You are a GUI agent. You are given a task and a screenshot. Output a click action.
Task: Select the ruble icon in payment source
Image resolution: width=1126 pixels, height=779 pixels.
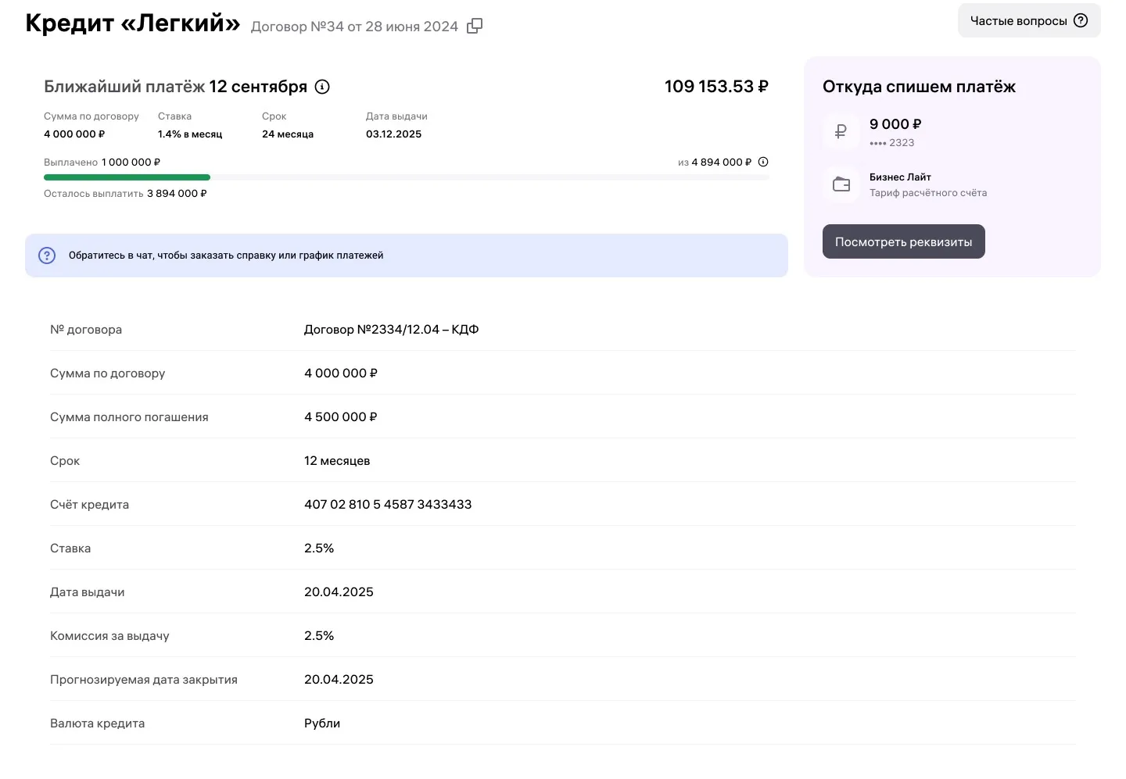click(841, 132)
